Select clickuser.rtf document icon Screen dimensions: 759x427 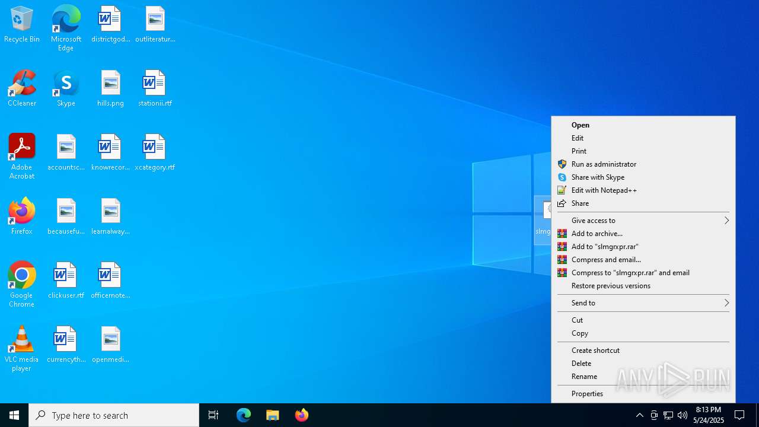66,281
